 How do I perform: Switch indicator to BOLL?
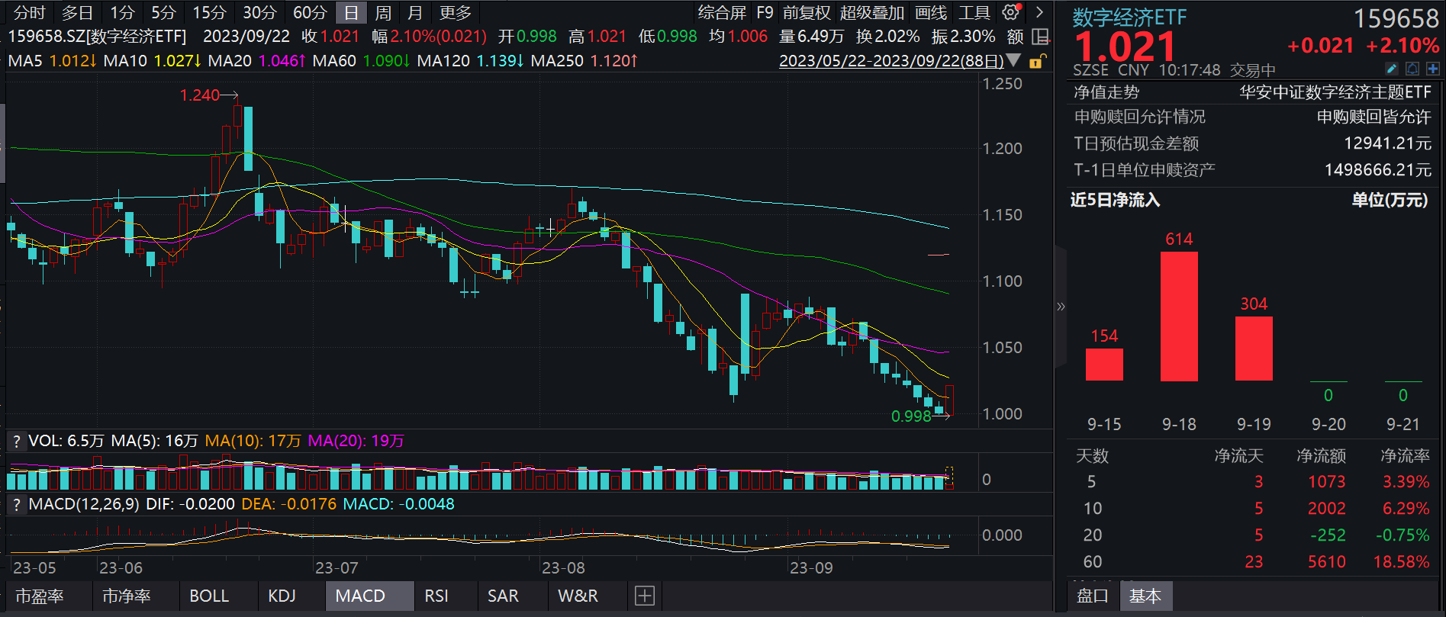click(x=209, y=596)
